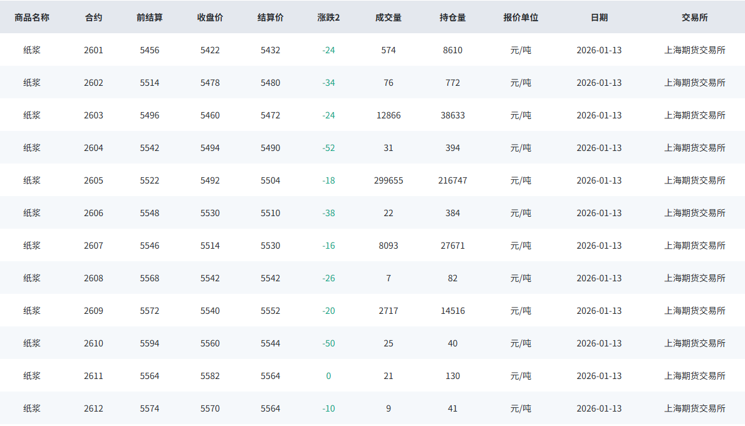Click the 前结算 column header

tap(149, 18)
